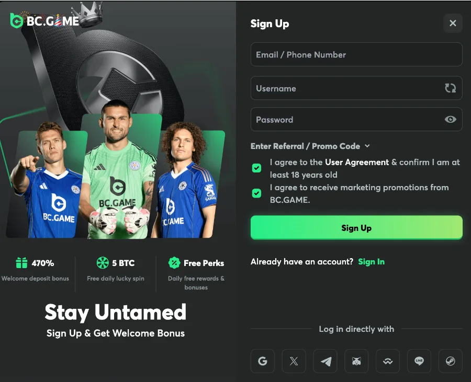Screen dimensions: 471x382
Task: Log in with Google icon
Action: (x=263, y=361)
